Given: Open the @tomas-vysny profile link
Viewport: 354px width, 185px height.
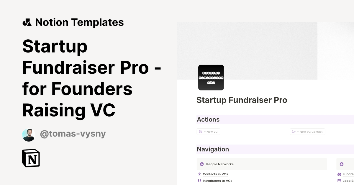Looking at the screenshot, I should 73,134.
